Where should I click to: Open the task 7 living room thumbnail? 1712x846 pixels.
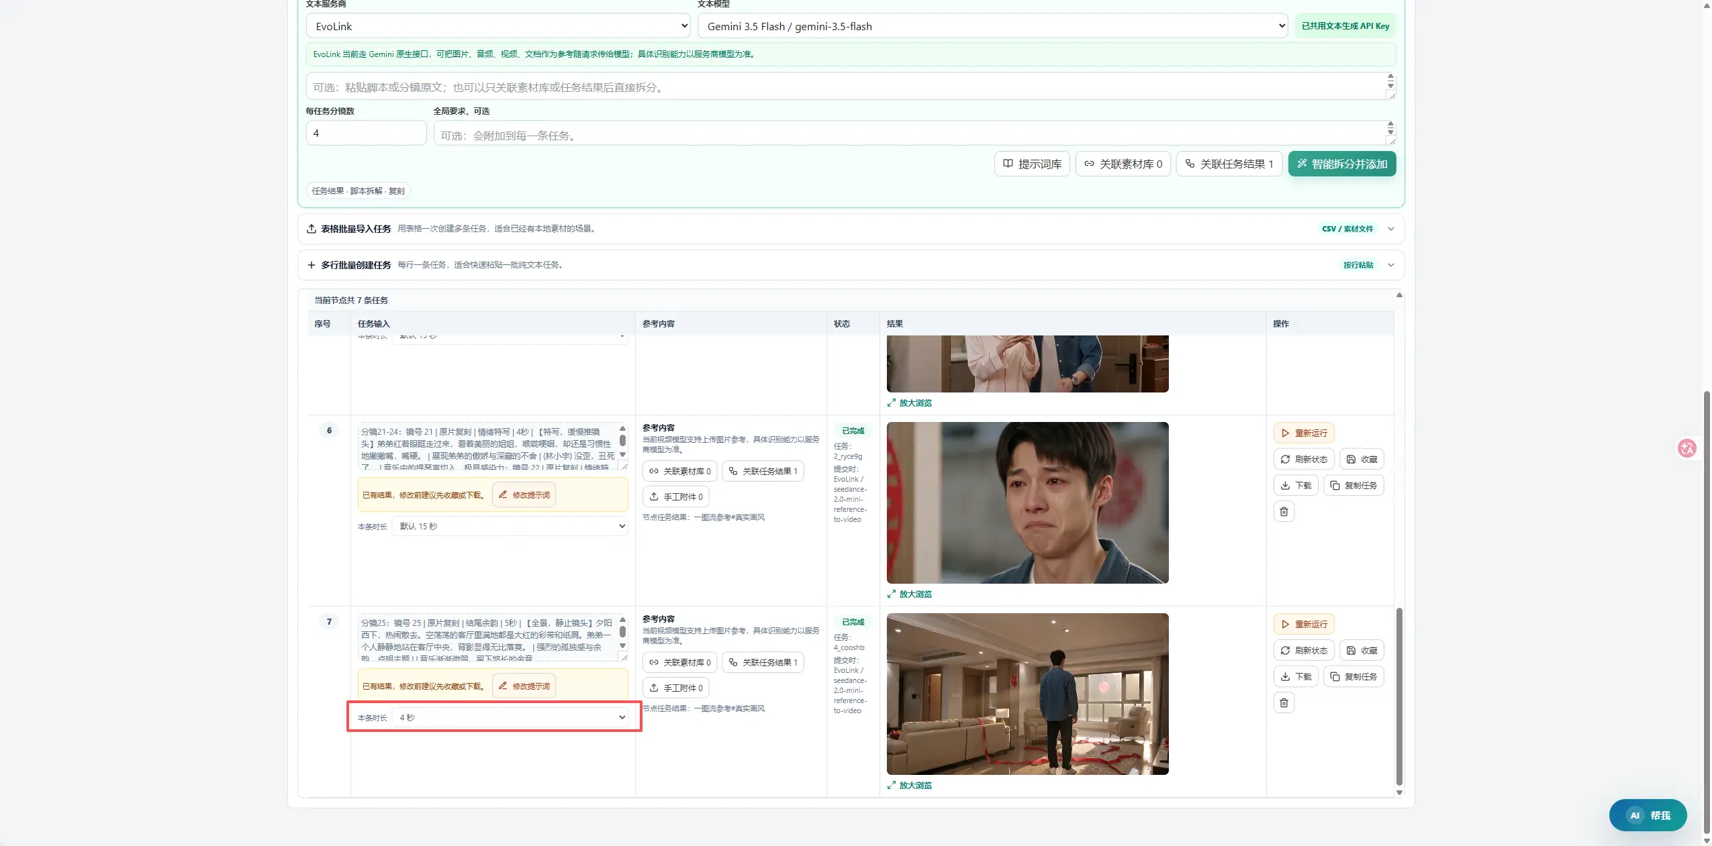click(x=1027, y=694)
